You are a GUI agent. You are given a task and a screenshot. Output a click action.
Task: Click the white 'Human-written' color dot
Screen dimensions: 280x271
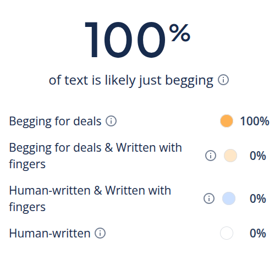tap(227, 233)
